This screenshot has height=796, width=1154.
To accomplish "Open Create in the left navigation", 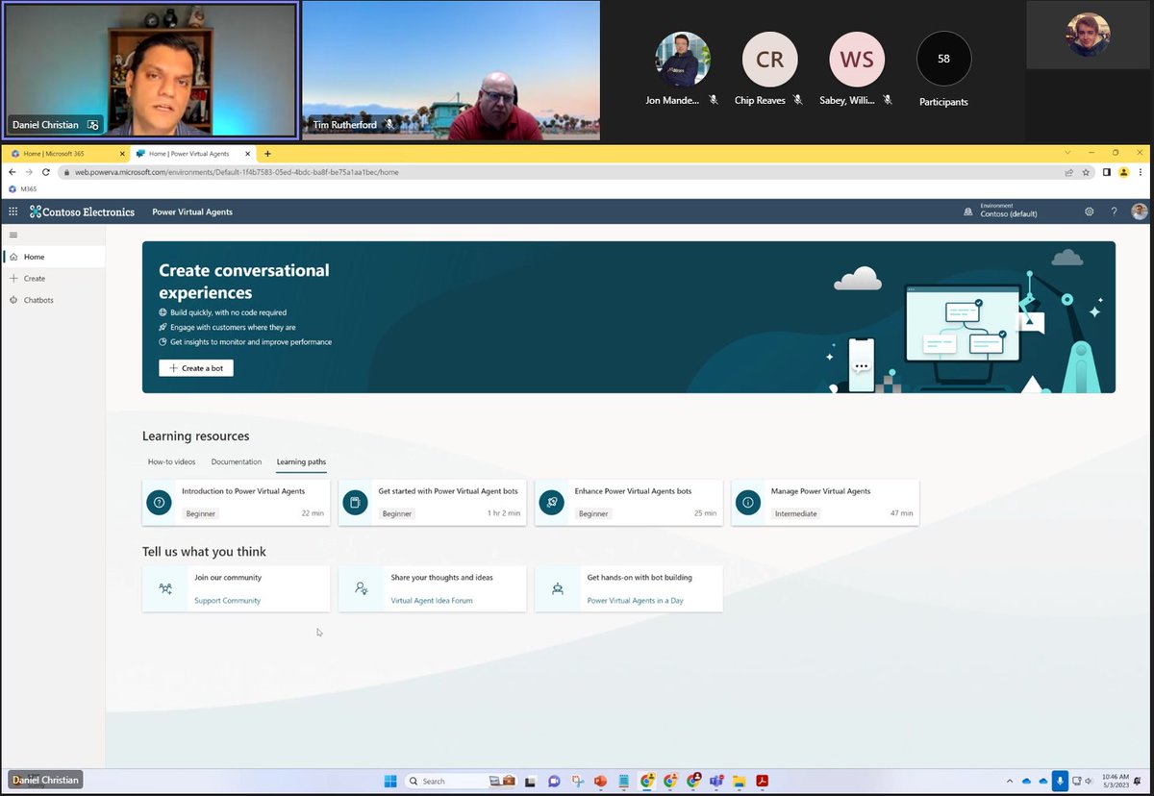I will click(x=53, y=279).
